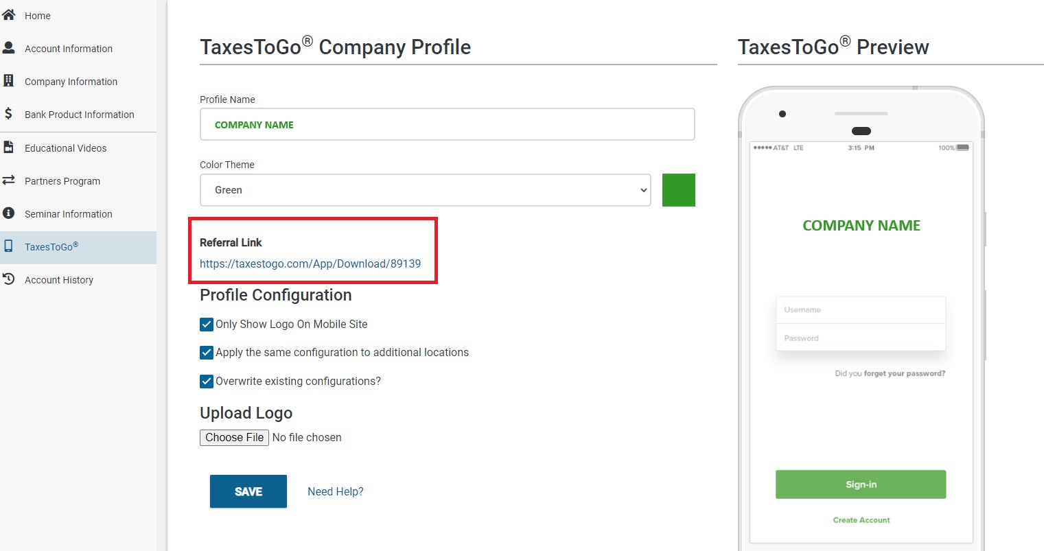Screen dimensions: 1044x551
Task: Click the Home house icon
Action: pos(8,14)
